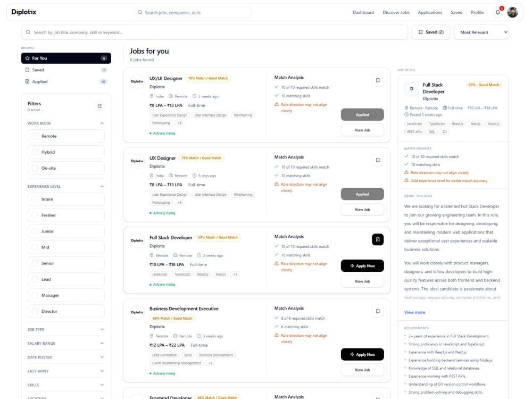Bookmark the UX Designer job
Image resolution: width=532 pixels, height=399 pixels.
click(x=378, y=160)
